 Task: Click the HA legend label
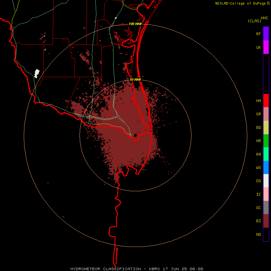pyautogui.click(x=258, y=101)
